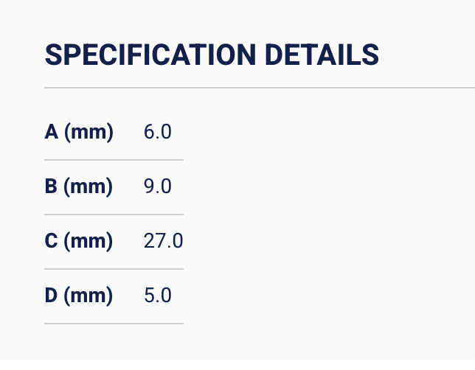This screenshot has width=475, height=370.
Task: Click the 5.0 value for dimension D
Action: [x=158, y=296]
